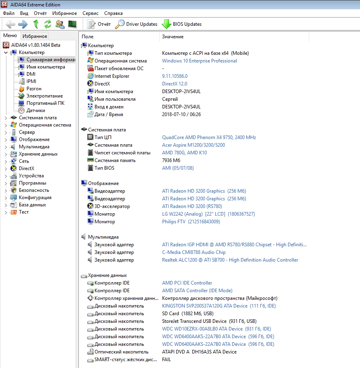Open the Вид menu
This screenshot has width=360, height=368.
point(24,13)
